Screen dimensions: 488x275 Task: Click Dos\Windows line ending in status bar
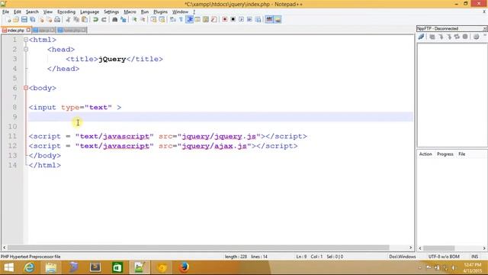[x=403, y=257]
